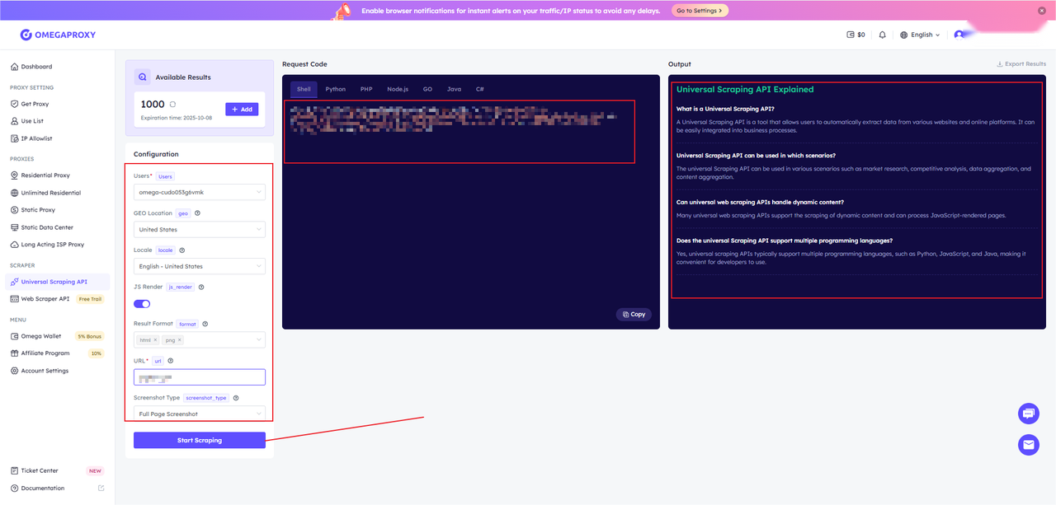Click the email contact floating icon

[1028, 445]
